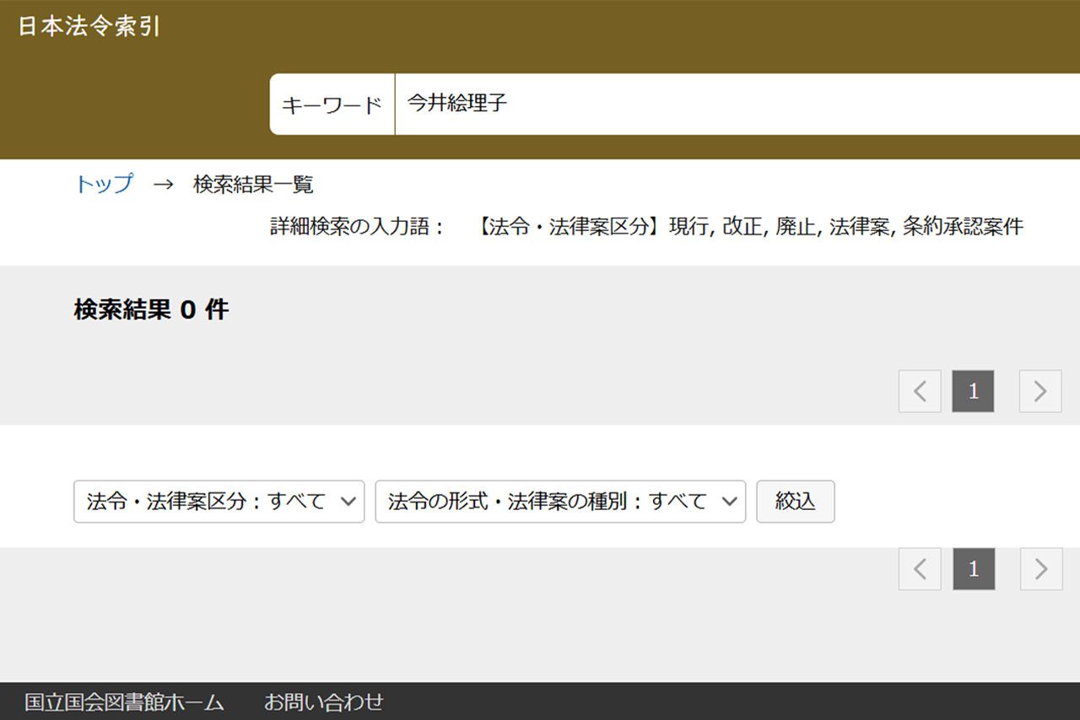
Task: Expand the chevron on the 法令・法律案区分 selector
Action: coord(348,501)
